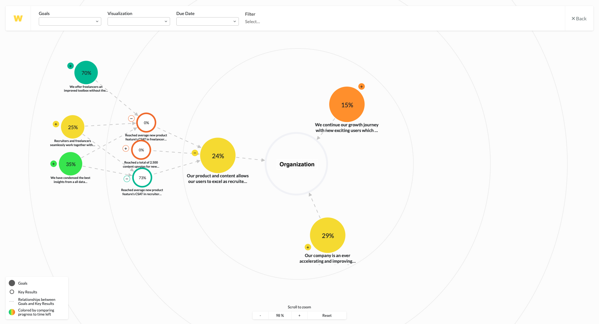Click the 'Relationships between Goals and Key Results' legend text
Image resolution: width=599 pixels, height=324 pixels.
click(x=37, y=301)
